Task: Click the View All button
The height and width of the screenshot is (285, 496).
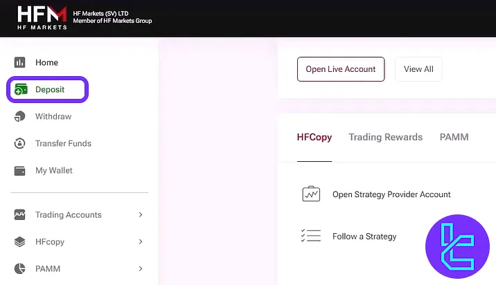Action: [x=418, y=69]
